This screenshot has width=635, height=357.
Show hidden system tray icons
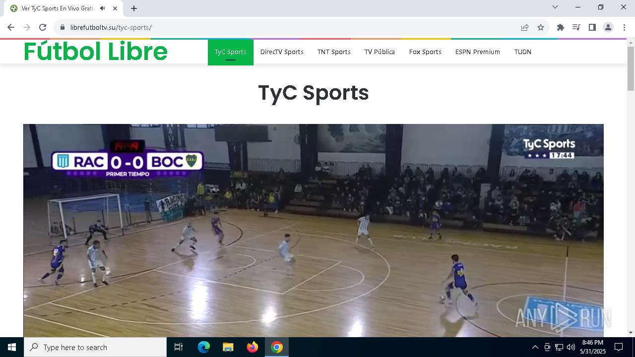pyautogui.click(x=535, y=347)
